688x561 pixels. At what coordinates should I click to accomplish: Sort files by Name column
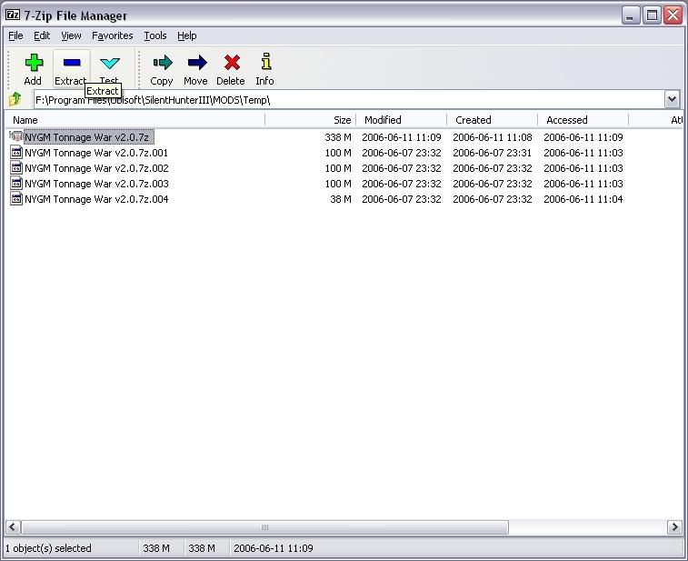tap(135, 120)
